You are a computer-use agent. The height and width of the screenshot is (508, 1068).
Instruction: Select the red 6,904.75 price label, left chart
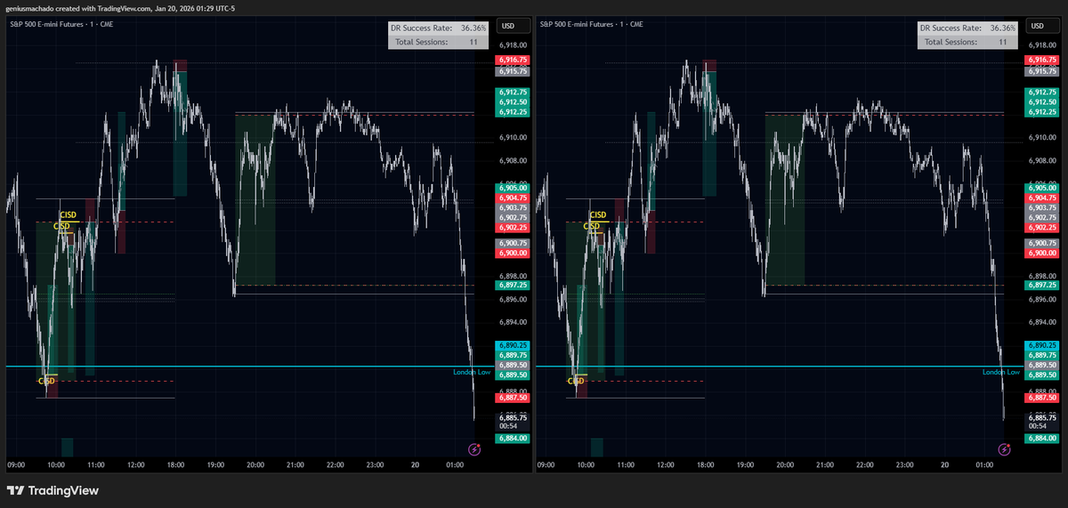click(513, 198)
